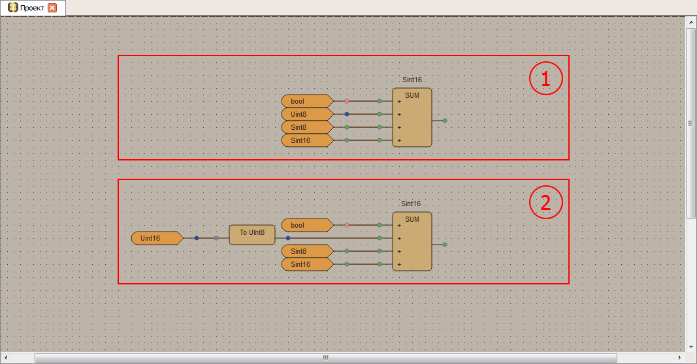Image resolution: width=697 pixels, height=364 pixels.
Task: Click the vertical scrollbar down arrow
Action: [691, 347]
